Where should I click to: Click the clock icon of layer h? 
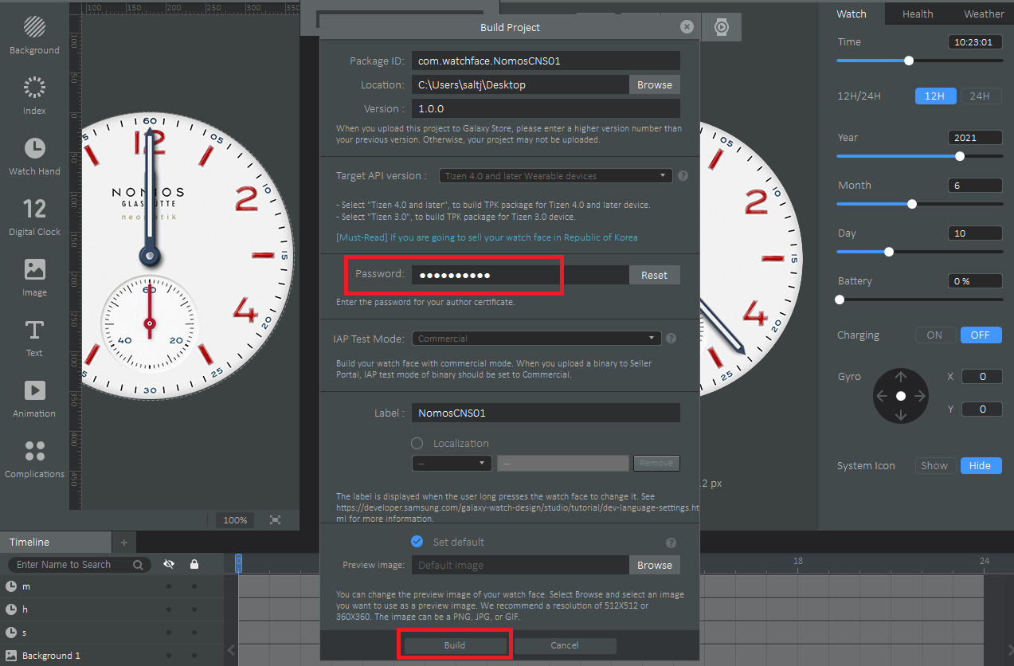pyautogui.click(x=11, y=609)
